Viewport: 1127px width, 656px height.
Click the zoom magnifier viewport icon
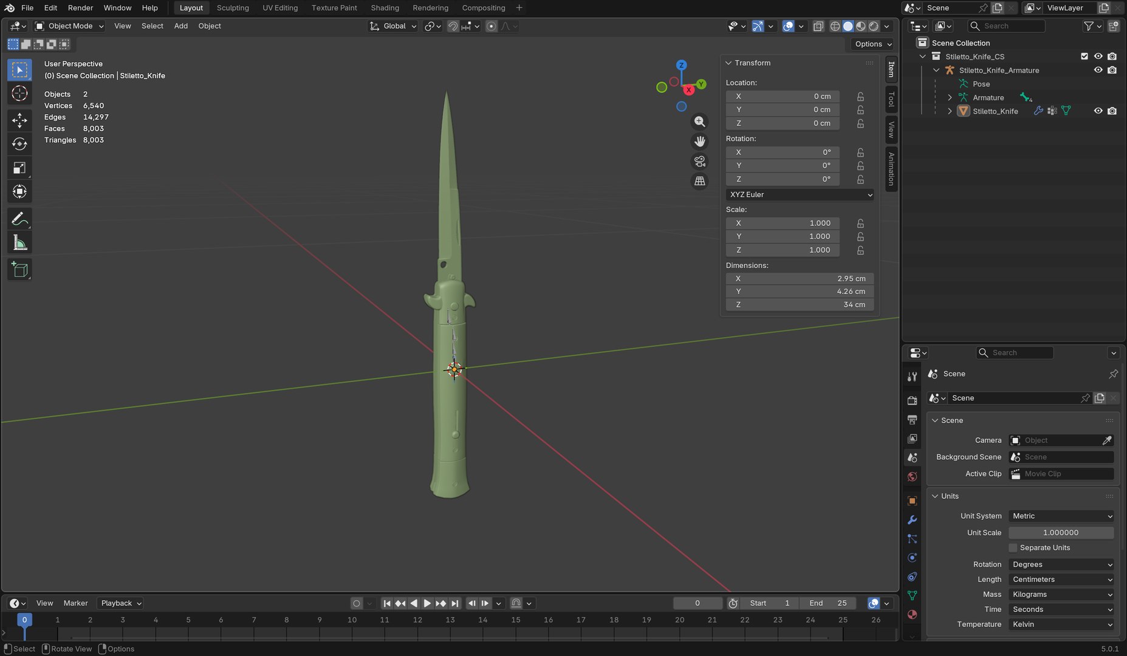tap(700, 121)
